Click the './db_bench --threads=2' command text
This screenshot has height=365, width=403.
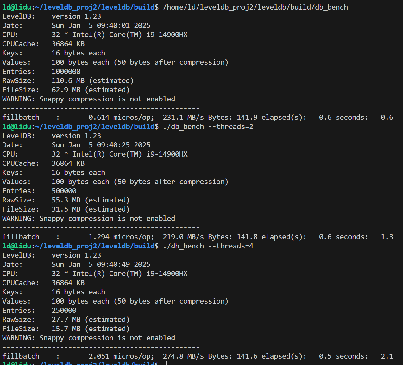click(x=208, y=126)
